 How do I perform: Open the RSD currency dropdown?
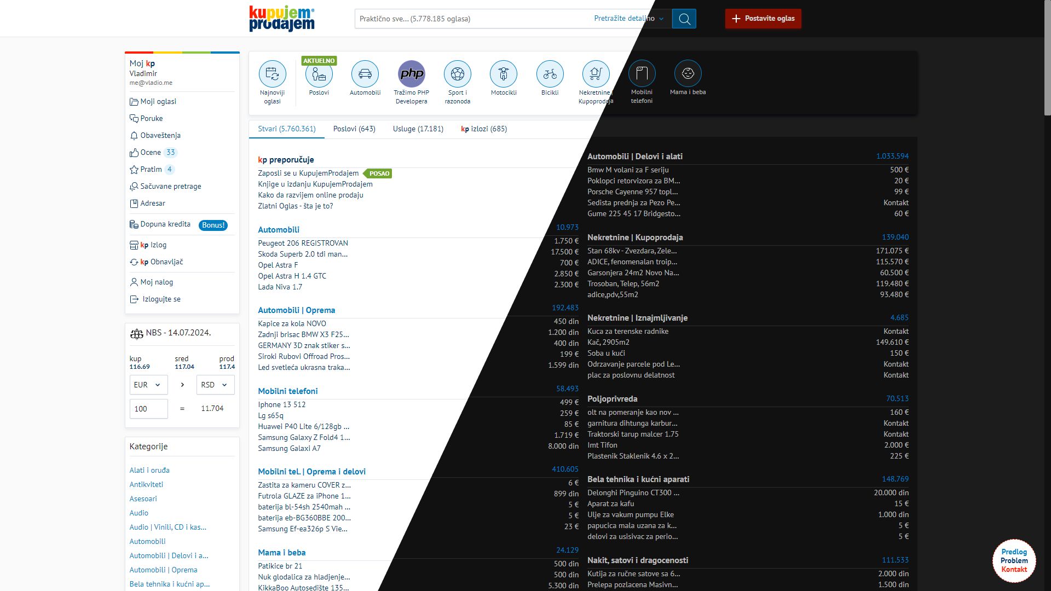[x=216, y=385]
